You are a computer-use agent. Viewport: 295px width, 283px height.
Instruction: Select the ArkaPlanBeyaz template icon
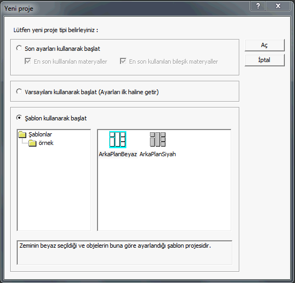[118, 140]
